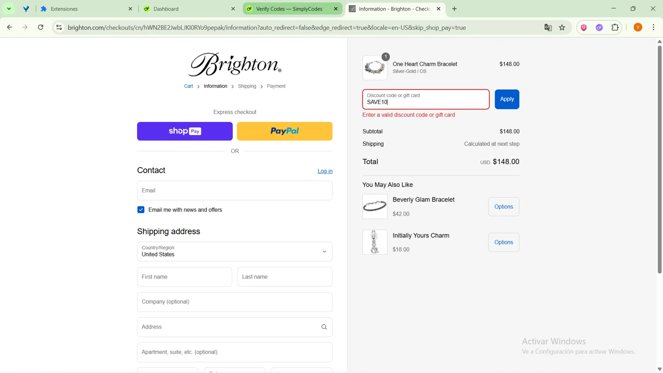This screenshot has width=663, height=373.
Task: Bookmark this page with the star icon
Action: pyautogui.click(x=562, y=27)
